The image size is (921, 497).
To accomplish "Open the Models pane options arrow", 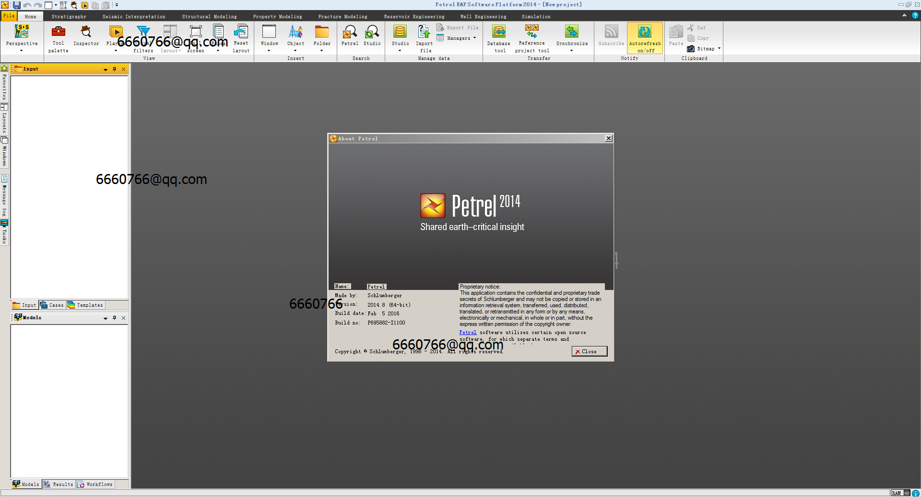I will (106, 318).
